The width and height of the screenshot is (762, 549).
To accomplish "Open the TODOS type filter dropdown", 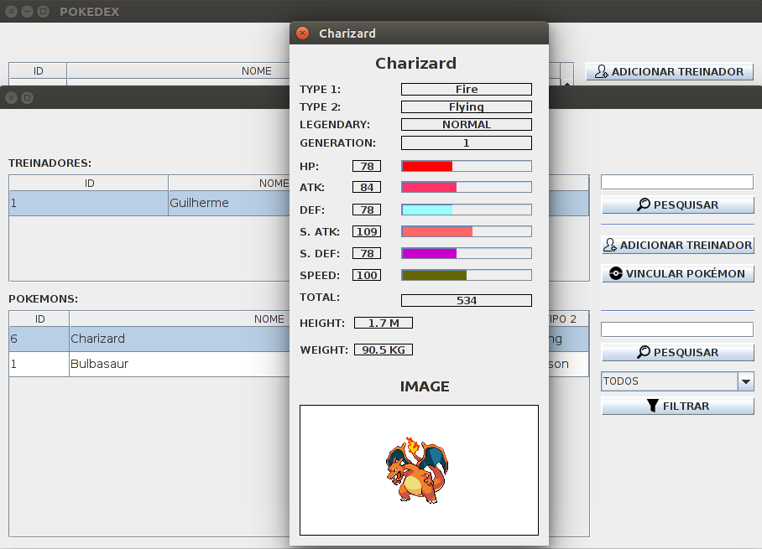I will click(x=744, y=381).
